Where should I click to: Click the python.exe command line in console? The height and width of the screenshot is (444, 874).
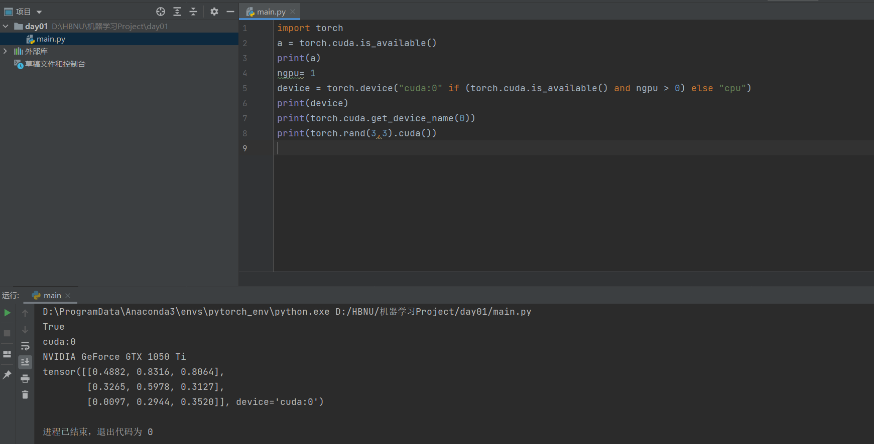point(287,312)
